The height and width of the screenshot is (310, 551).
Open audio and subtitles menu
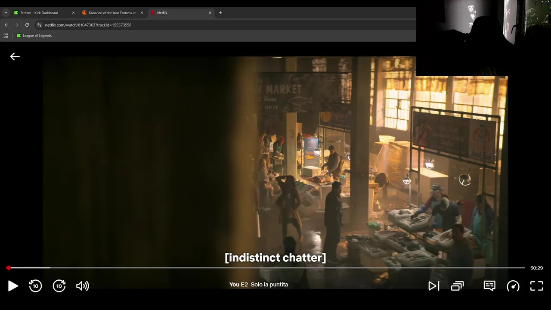pyautogui.click(x=489, y=286)
